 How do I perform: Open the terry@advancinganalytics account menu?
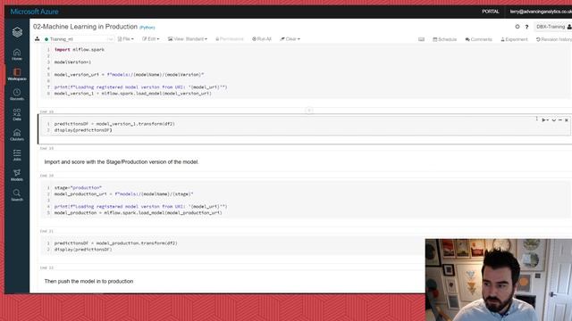pos(541,12)
